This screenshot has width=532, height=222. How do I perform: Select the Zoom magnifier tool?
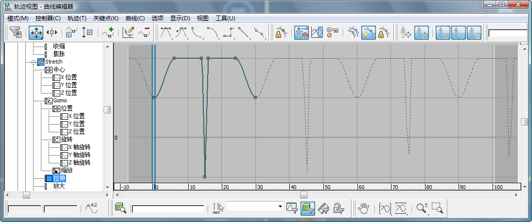[422, 208]
